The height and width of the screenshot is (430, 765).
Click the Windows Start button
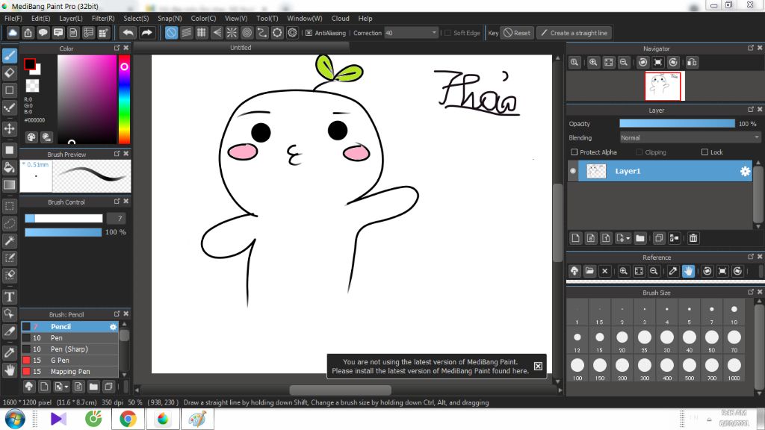pos(15,420)
